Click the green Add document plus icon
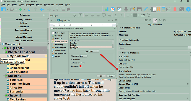 tap(20, 9)
